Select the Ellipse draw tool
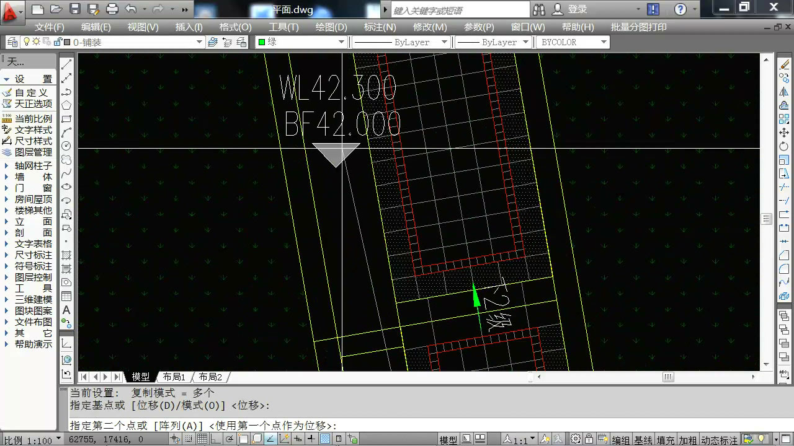Screen dimensions: 794x446 pos(66,187)
